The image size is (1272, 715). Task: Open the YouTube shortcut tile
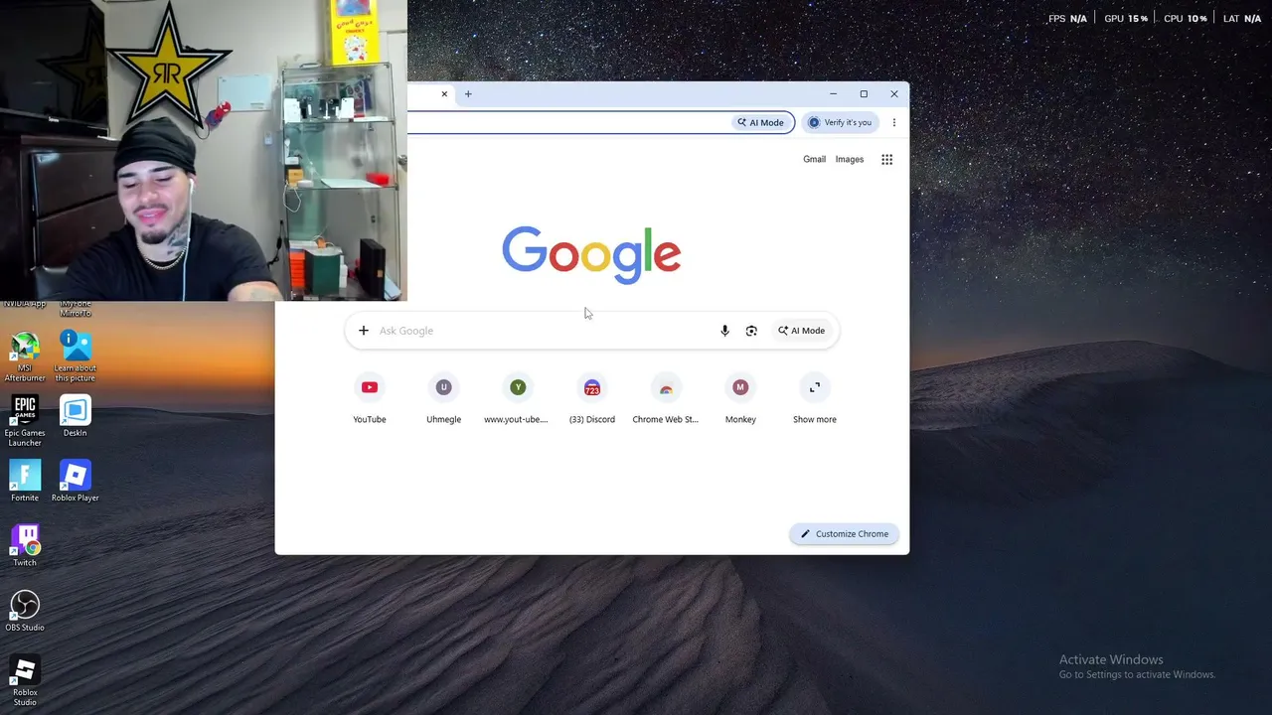[370, 400]
